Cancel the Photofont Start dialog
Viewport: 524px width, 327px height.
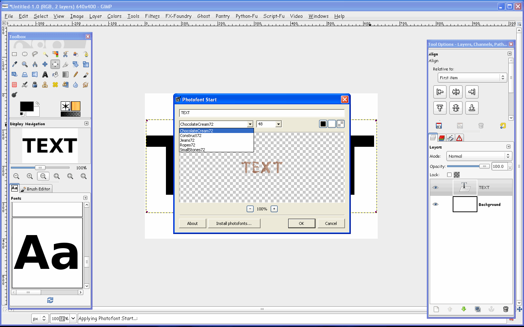click(x=331, y=223)
